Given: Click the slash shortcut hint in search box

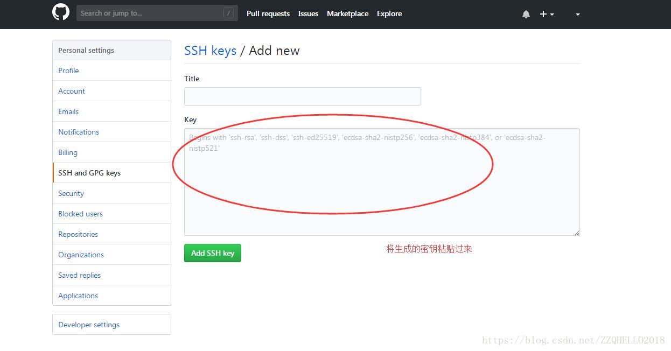Looking at the screenshot, I should pos(228,13).
